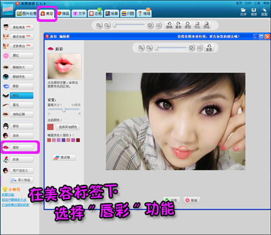Click the 取消 cancel button

click(x=192, y=200)
